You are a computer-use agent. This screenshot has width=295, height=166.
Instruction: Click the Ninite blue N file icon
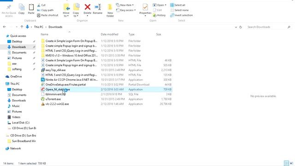pos(43,80)
